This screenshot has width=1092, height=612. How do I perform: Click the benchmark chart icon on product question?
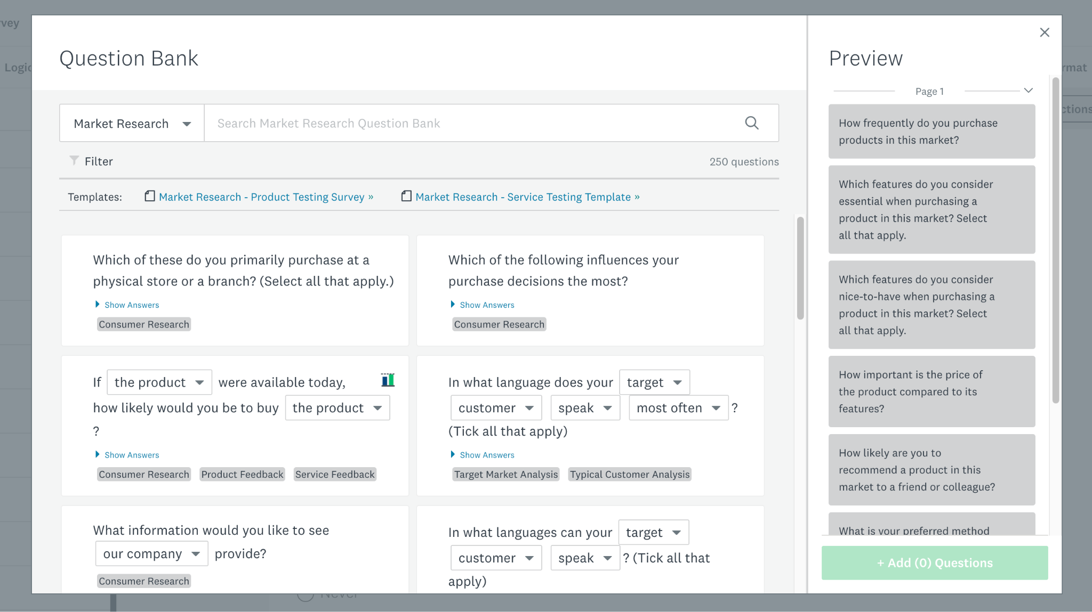(x=388, y=380)
